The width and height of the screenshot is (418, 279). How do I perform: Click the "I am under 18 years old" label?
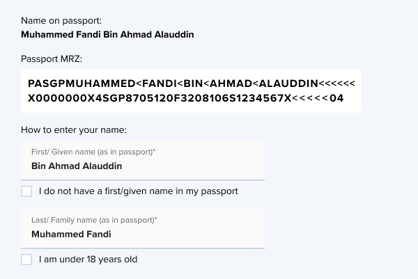pyautogui.click(x=88, y=260)
